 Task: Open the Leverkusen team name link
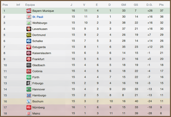pyautogui.click(x=40, y=29)
